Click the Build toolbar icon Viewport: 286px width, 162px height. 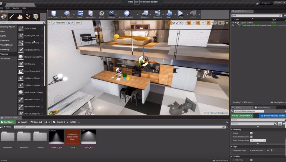point(169,14)
